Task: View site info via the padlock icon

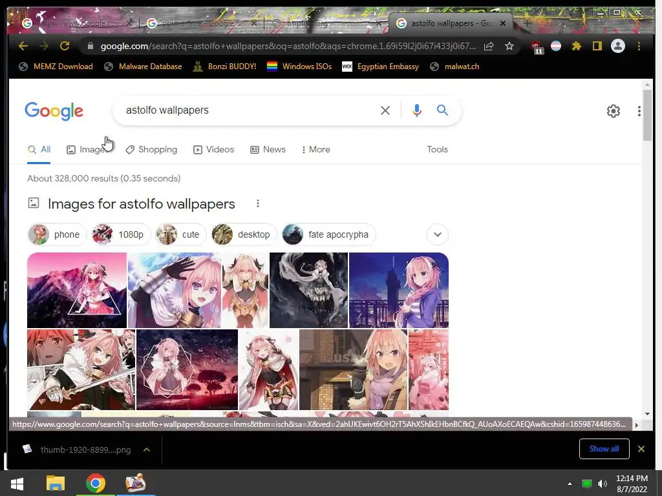Action: (x=91, y=46)
